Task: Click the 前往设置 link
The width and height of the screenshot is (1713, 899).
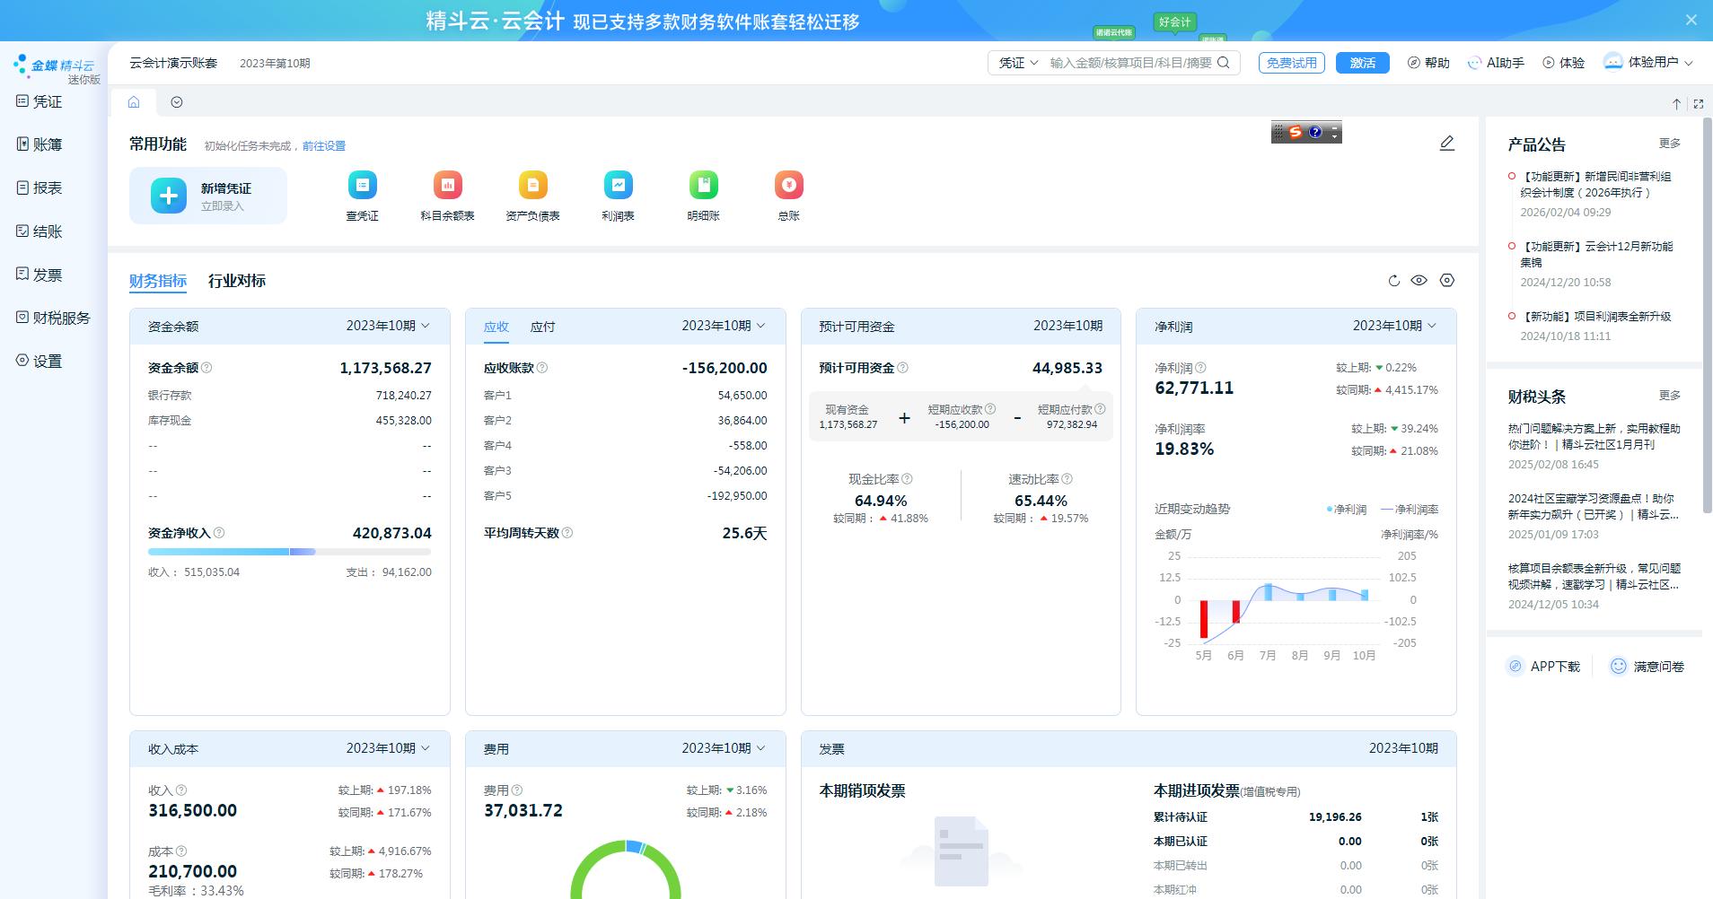Action: coord(323,146)
